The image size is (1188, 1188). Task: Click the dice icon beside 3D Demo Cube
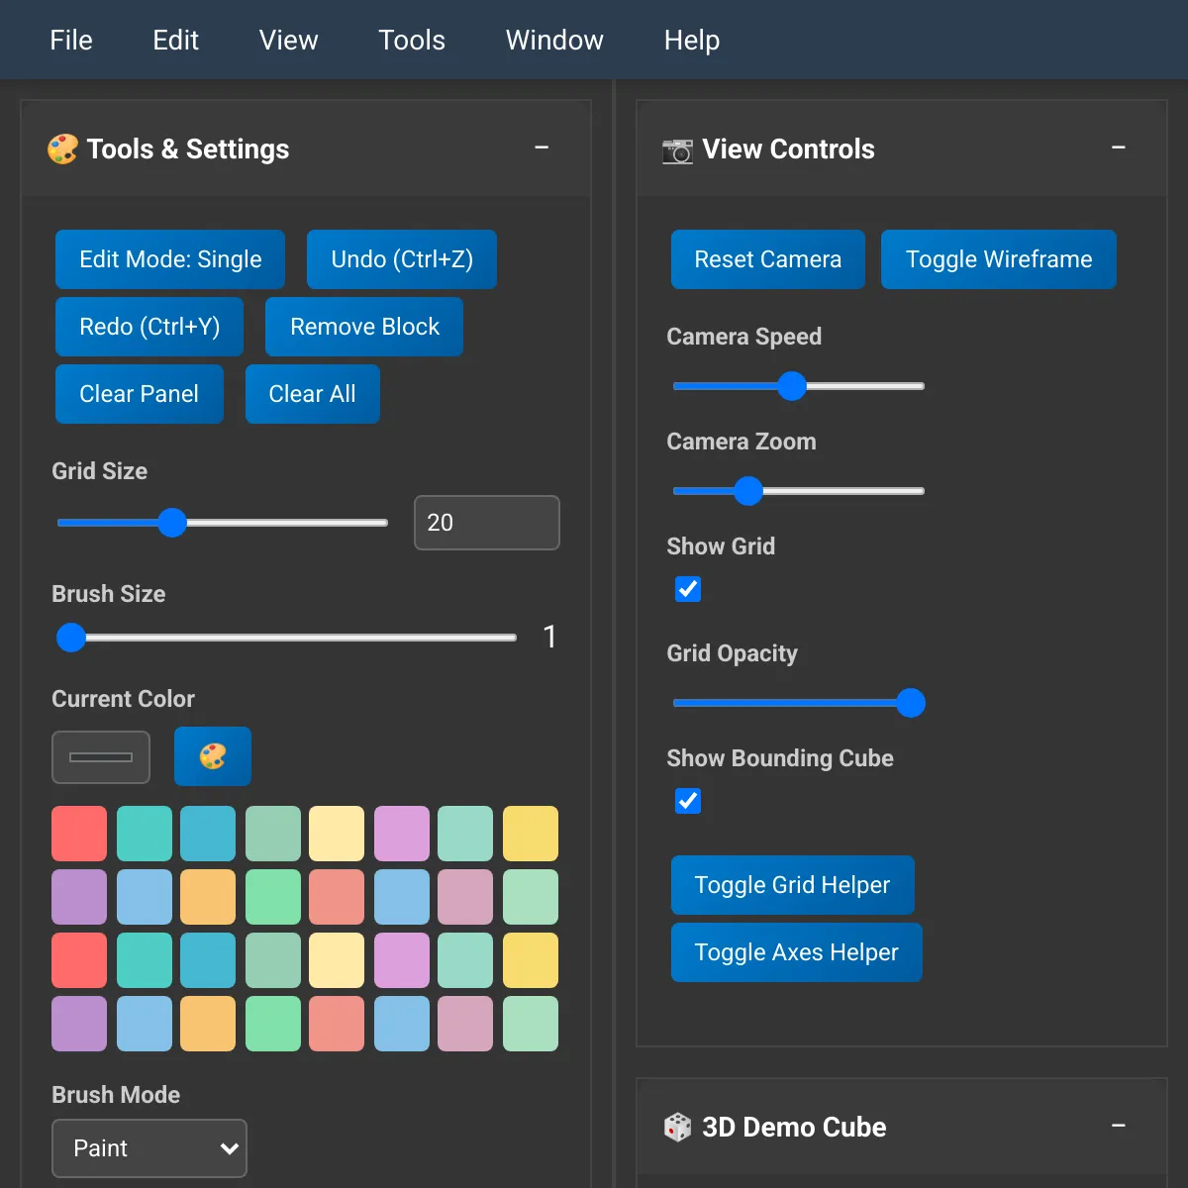coord(678,1127)
